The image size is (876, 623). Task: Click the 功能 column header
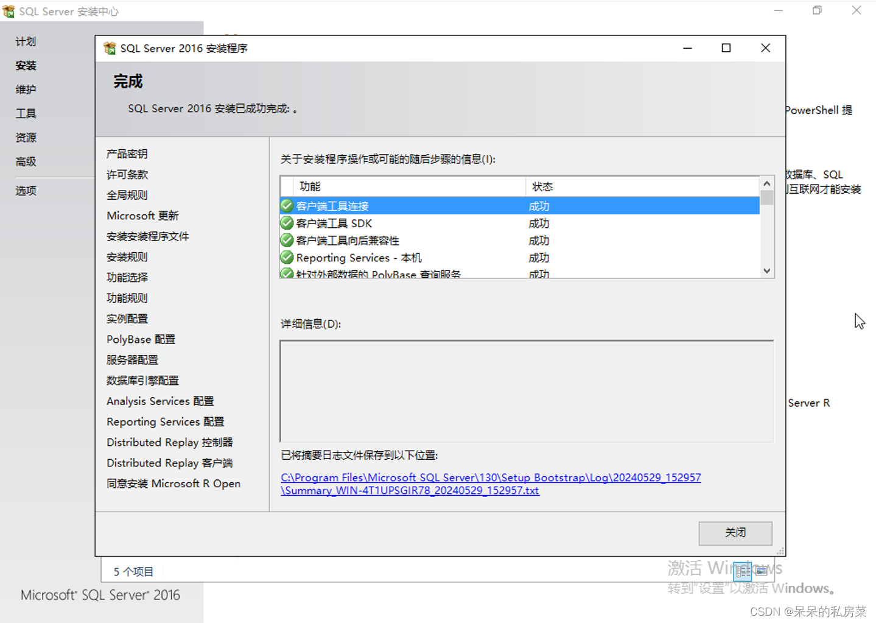coord(409,186)
